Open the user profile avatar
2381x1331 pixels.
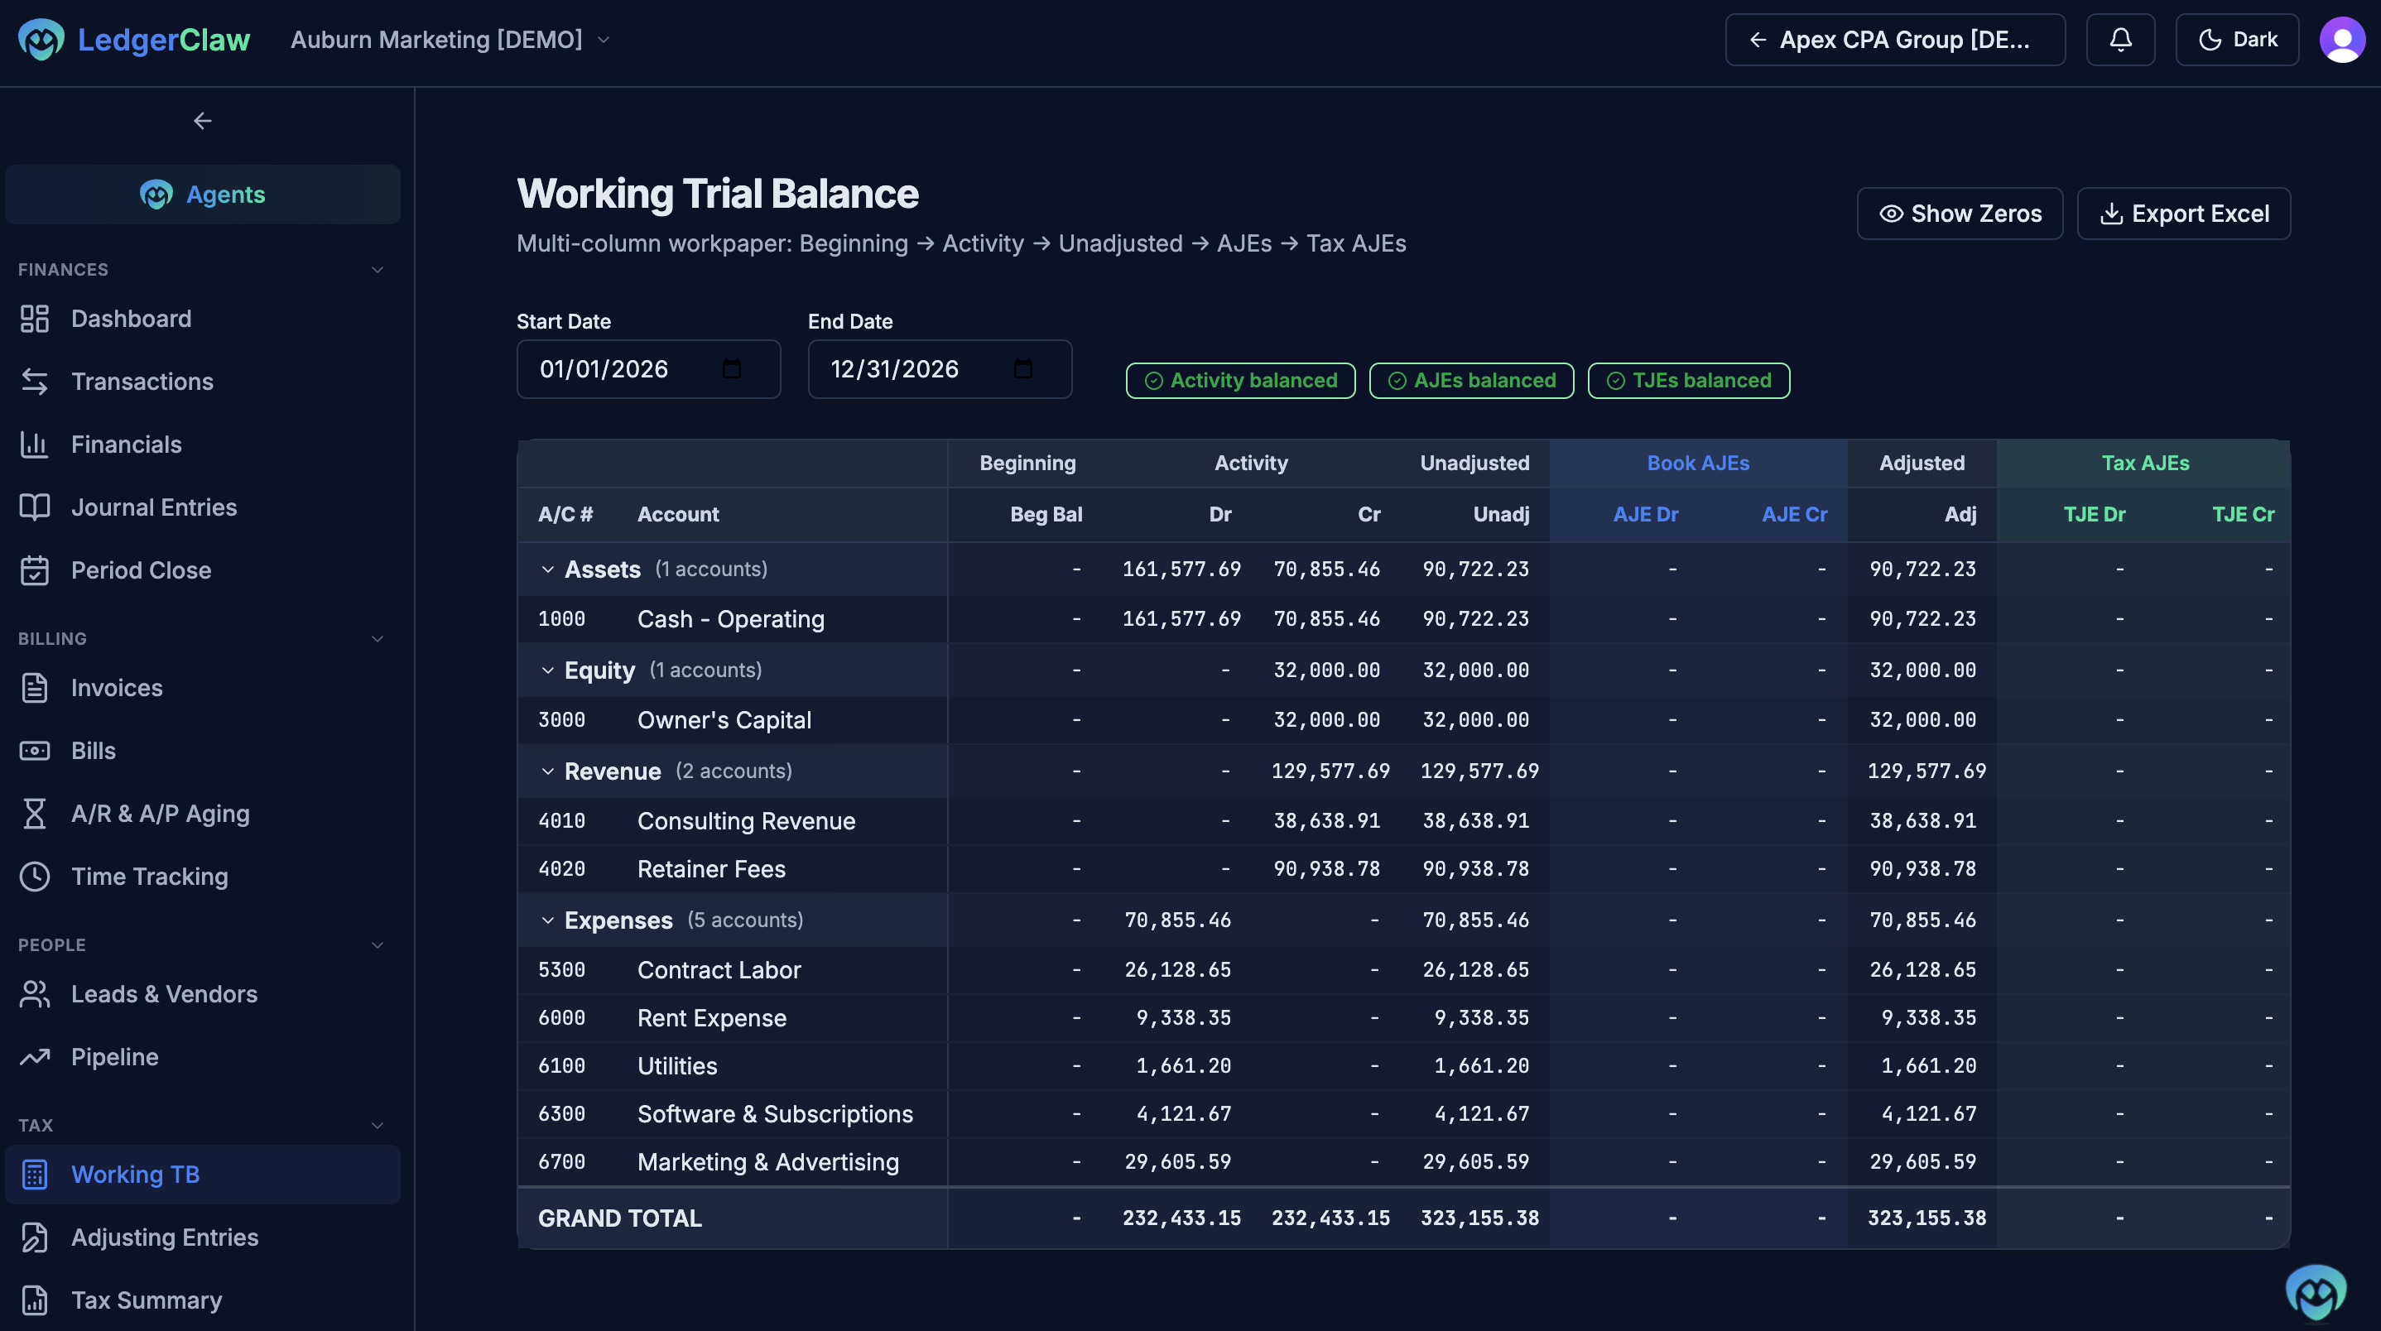click(x=2342, y=40)
